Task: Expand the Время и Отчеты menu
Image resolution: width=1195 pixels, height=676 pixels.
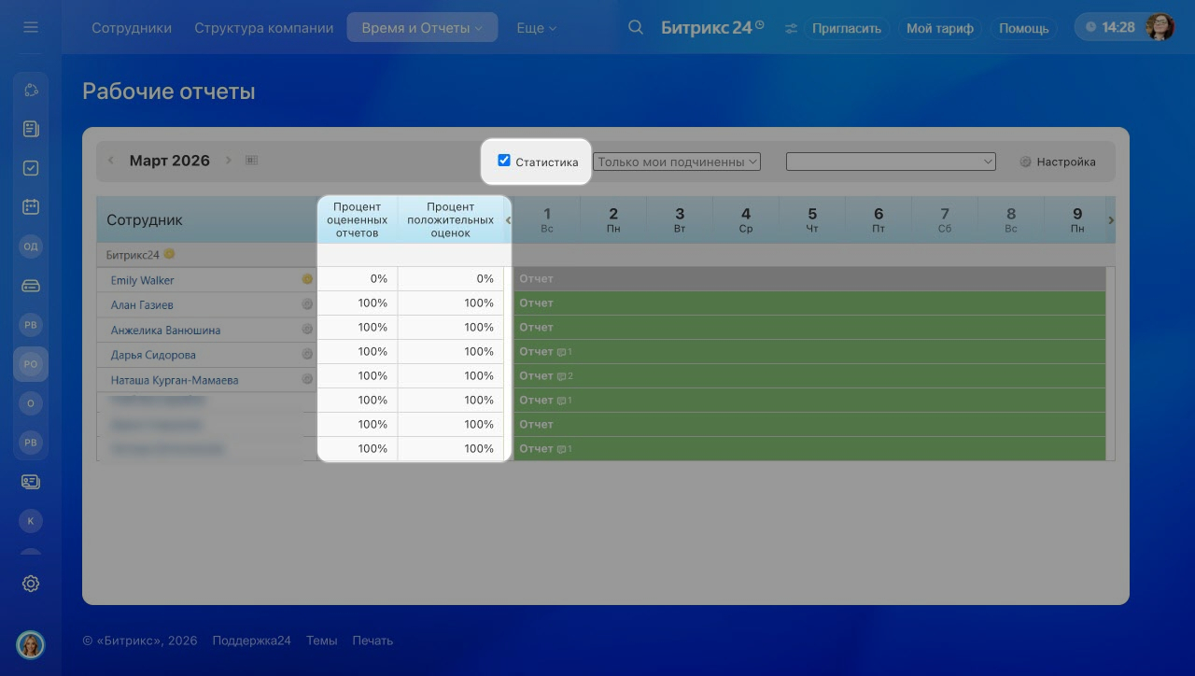Action: point(422,28)
